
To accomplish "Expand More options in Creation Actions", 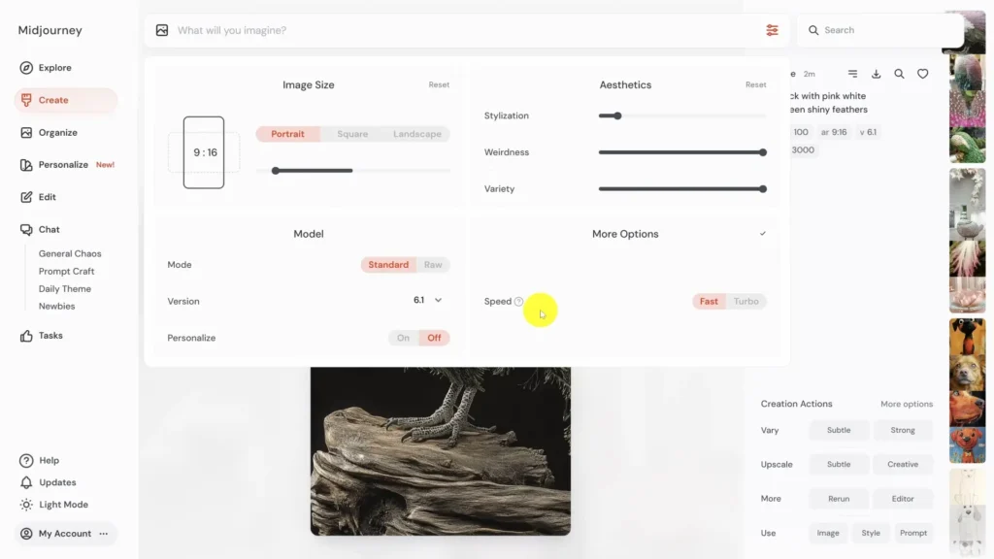I will tap(906, 404).
